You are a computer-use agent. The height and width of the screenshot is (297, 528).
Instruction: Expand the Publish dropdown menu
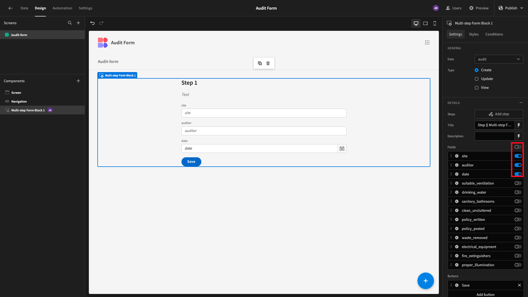[x=522, y=8]
